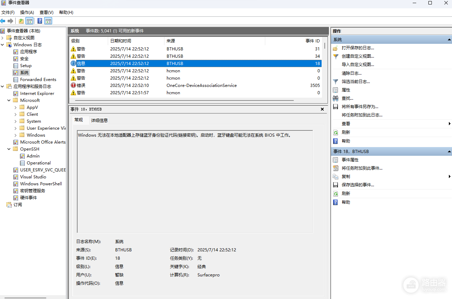
Task: Sort by 级别 column header
Action: tap(88, 41)
